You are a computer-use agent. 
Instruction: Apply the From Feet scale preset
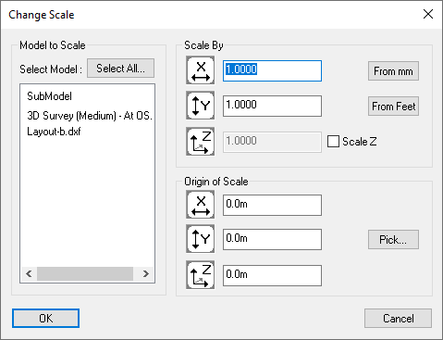[393, 107]
